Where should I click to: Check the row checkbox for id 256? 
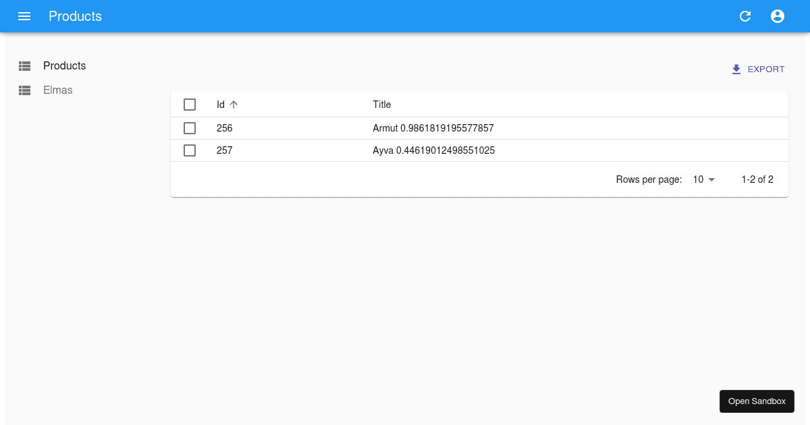point(190,128)
